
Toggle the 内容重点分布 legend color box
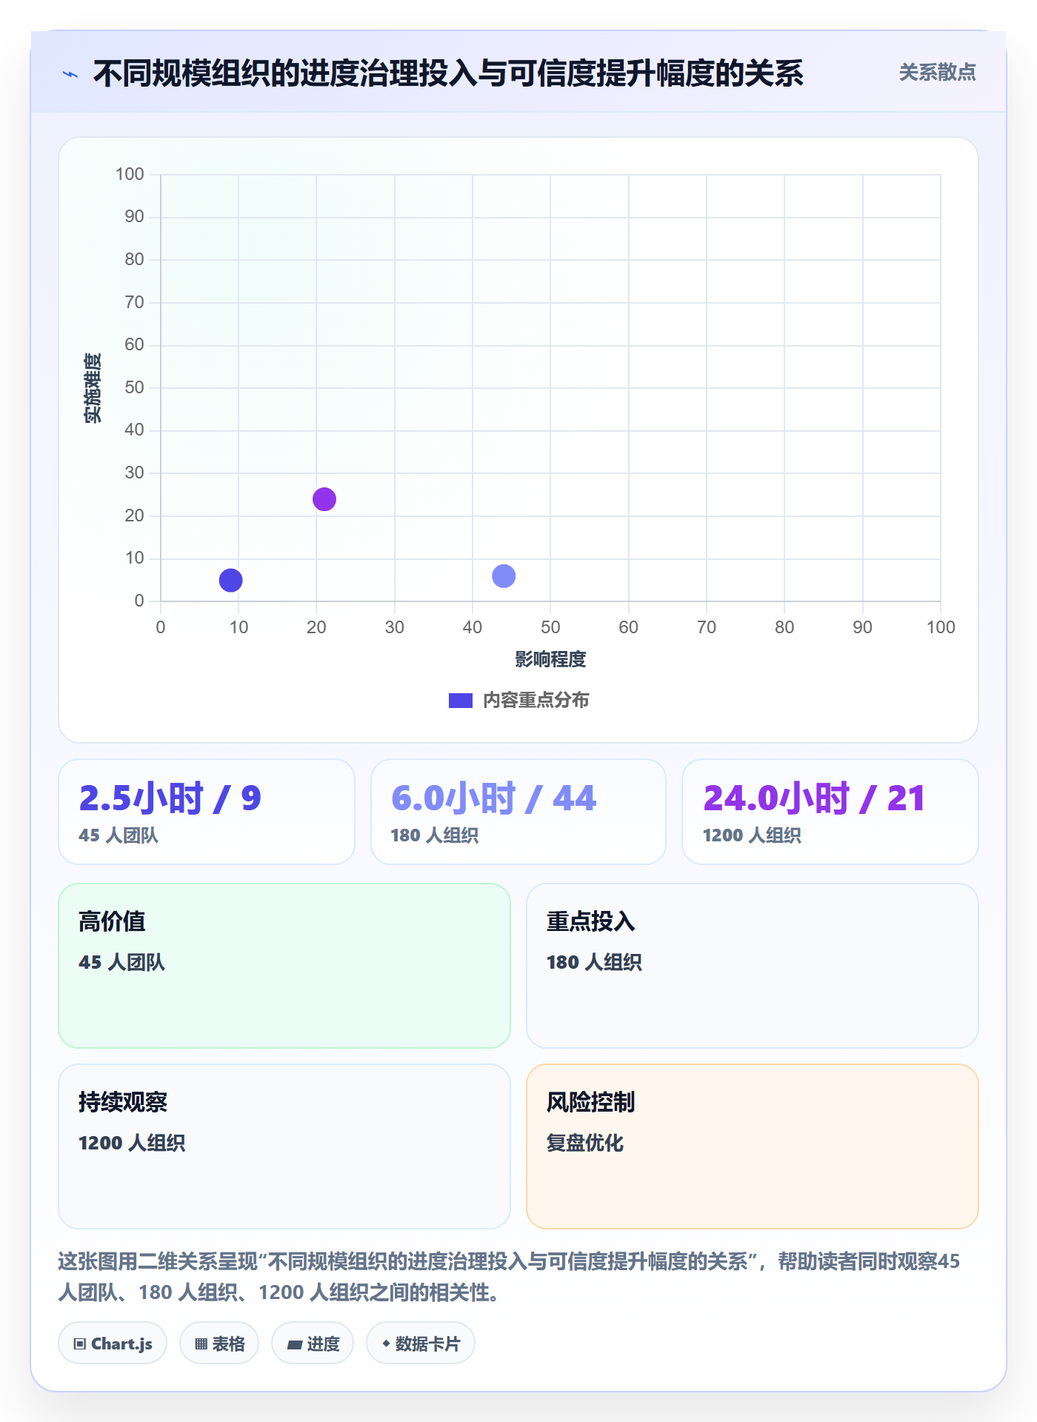[460, 701]
